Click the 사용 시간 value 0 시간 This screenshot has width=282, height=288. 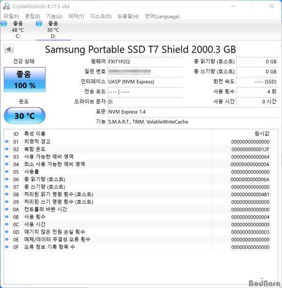click(x=257, y=101)
